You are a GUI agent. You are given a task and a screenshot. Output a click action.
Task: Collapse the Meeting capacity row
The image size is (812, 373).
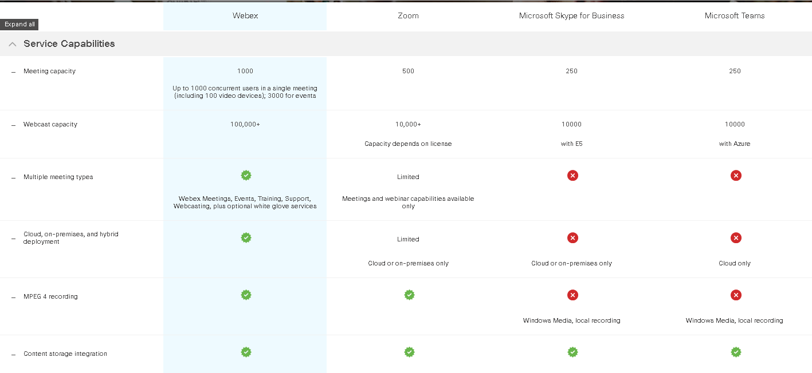coord(13,72)
